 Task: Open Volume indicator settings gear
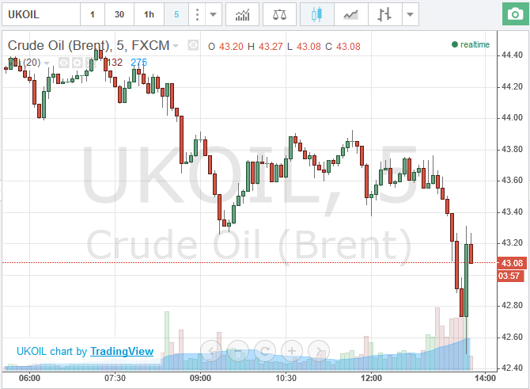click(77, 63)
